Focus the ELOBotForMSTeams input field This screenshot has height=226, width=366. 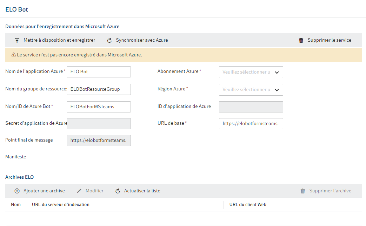[99, 107]
